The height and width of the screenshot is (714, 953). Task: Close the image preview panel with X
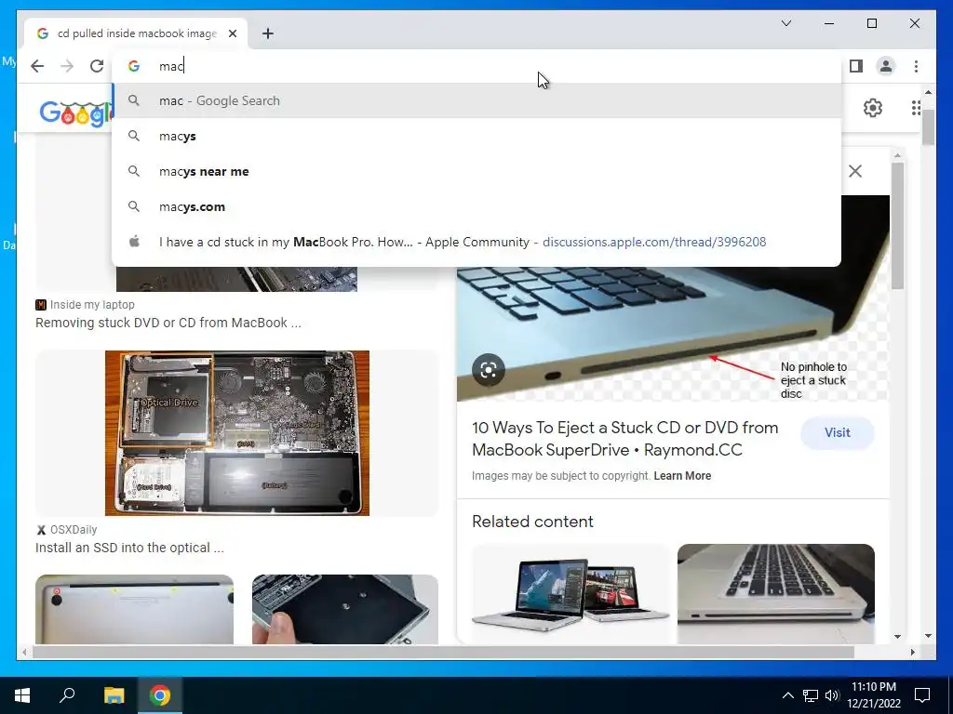pyautogui.click(x=855, y=171)
